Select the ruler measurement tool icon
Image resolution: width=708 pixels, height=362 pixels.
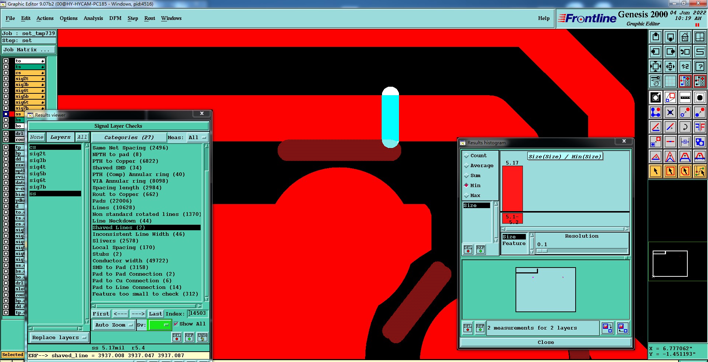685,97
